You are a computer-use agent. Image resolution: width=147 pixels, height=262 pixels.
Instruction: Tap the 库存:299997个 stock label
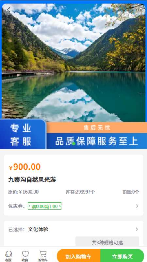click(x=80, y=192)
